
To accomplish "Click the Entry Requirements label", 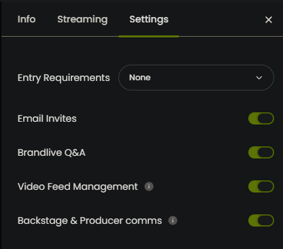I will click(x=64, y=78).
